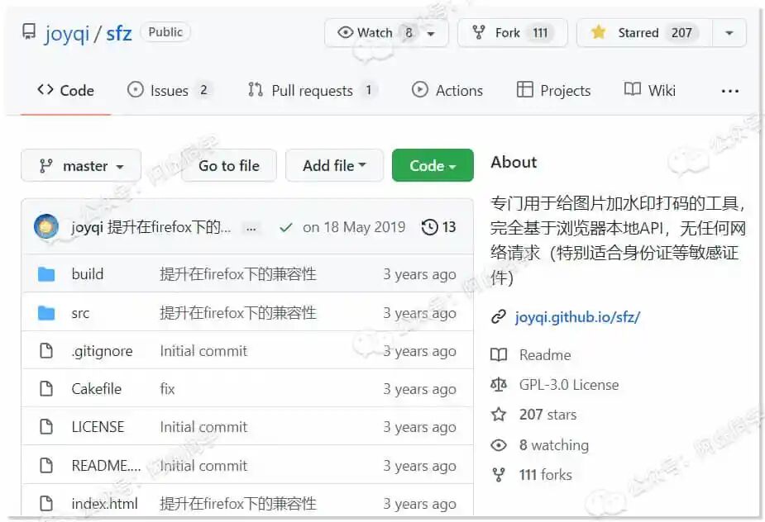Open the star lists dropdown arrow

729,33
